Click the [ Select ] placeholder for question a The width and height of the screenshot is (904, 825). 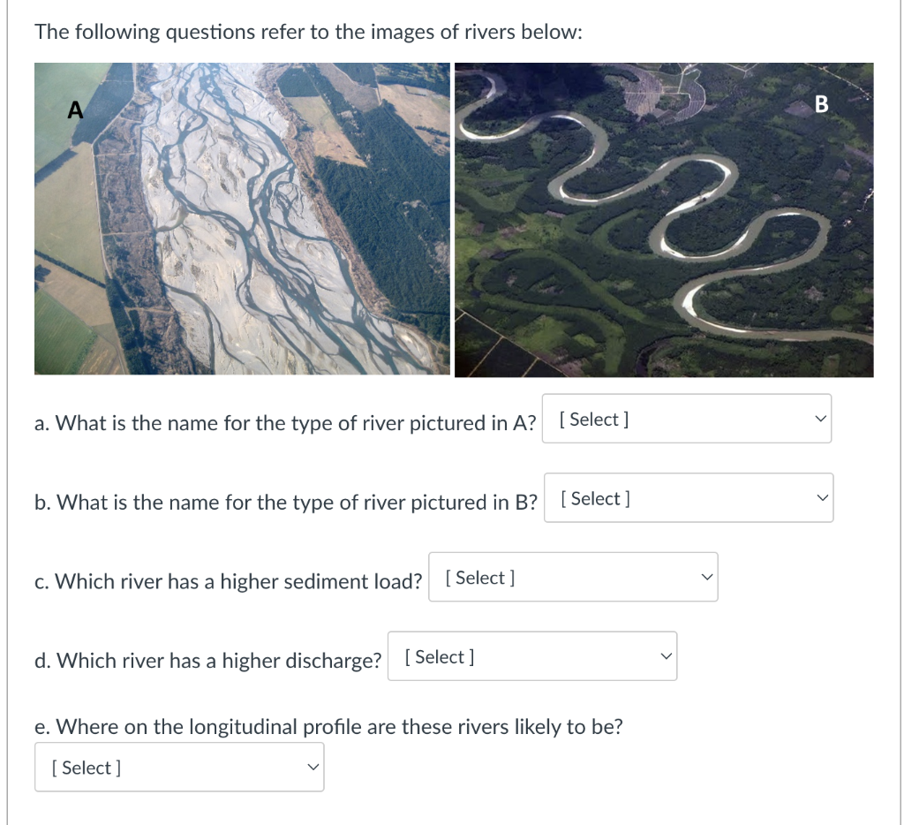point(593,419)
